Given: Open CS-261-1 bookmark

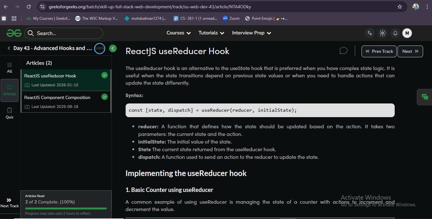Looking at the screenshot, I should click(195, 18).
